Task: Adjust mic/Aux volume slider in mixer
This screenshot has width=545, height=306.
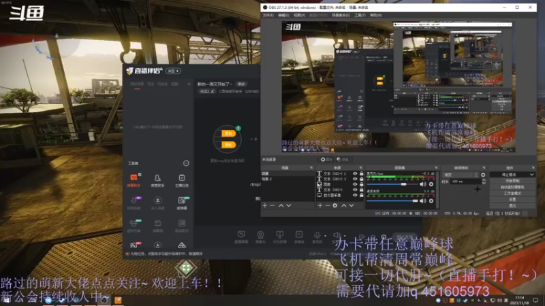Action: 392,184
